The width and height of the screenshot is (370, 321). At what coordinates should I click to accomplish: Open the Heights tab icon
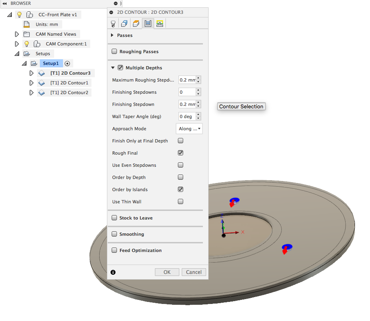click(x=136, y=24)
